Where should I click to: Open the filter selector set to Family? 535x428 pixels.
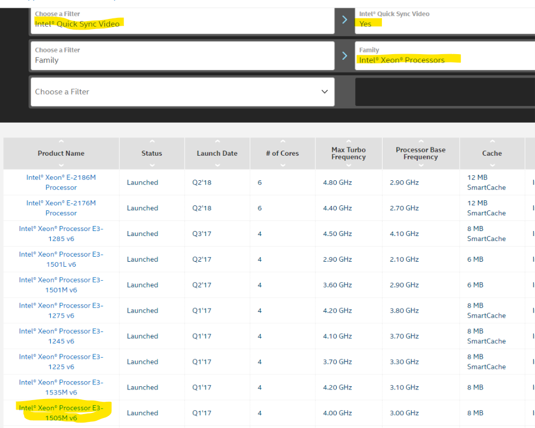coord(183,56)
